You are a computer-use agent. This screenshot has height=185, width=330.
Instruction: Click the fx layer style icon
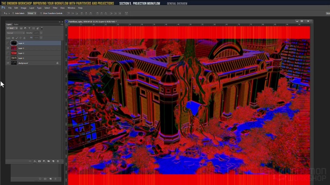(x=35, y=161)
